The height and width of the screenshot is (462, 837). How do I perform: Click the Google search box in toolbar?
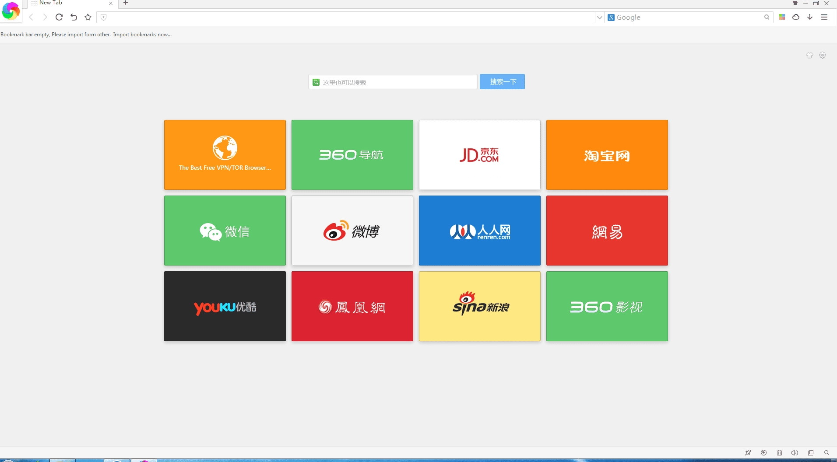[688, 17]
